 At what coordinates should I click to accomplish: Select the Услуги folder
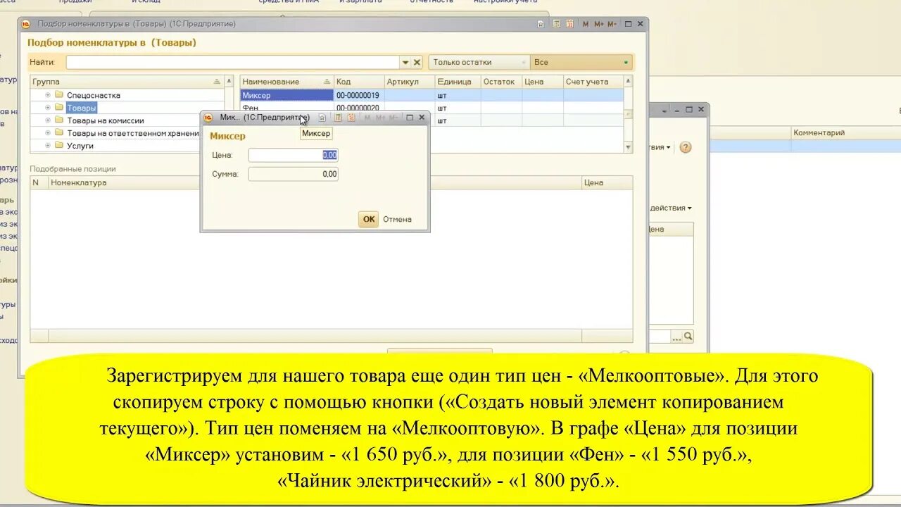80,146
